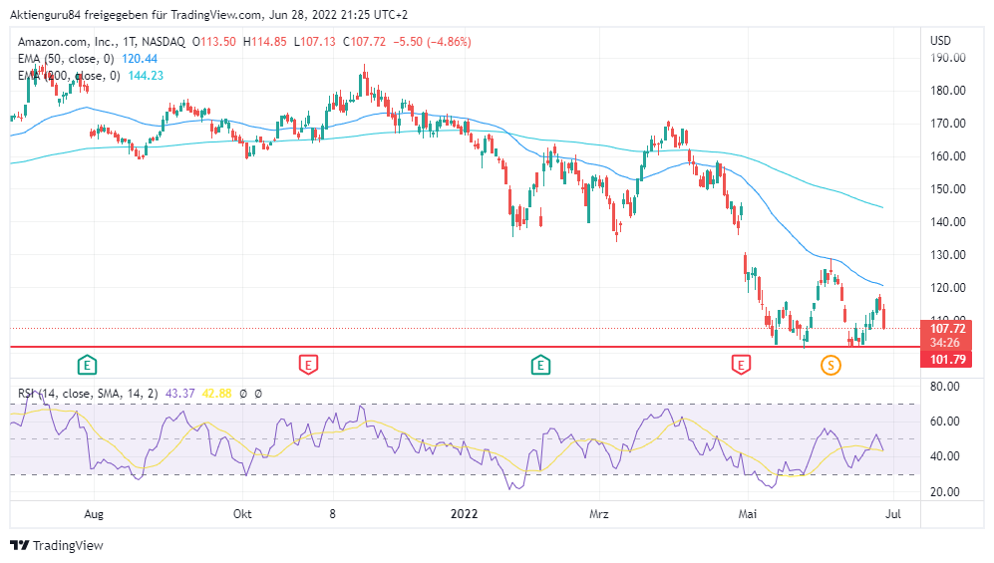Click the RSI SMA value 42.88
The image size is (994, 563).
216,394
